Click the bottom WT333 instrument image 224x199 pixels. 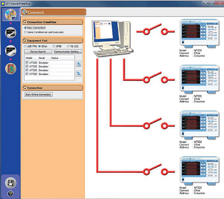[x=200, y=171]
